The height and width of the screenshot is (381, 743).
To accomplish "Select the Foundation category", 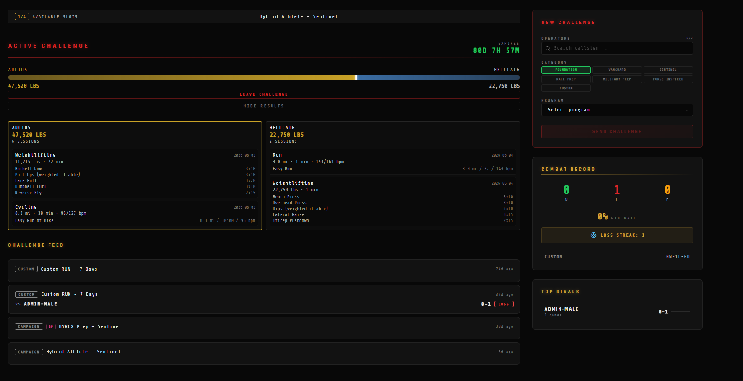I will pyautogui.click(x=566, y=70).
